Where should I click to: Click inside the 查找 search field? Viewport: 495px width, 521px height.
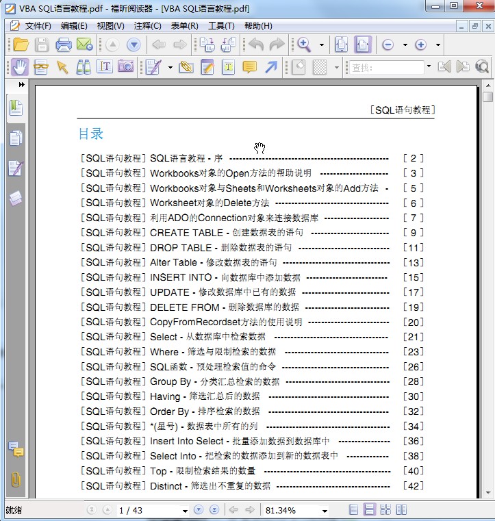coord(387,68)
